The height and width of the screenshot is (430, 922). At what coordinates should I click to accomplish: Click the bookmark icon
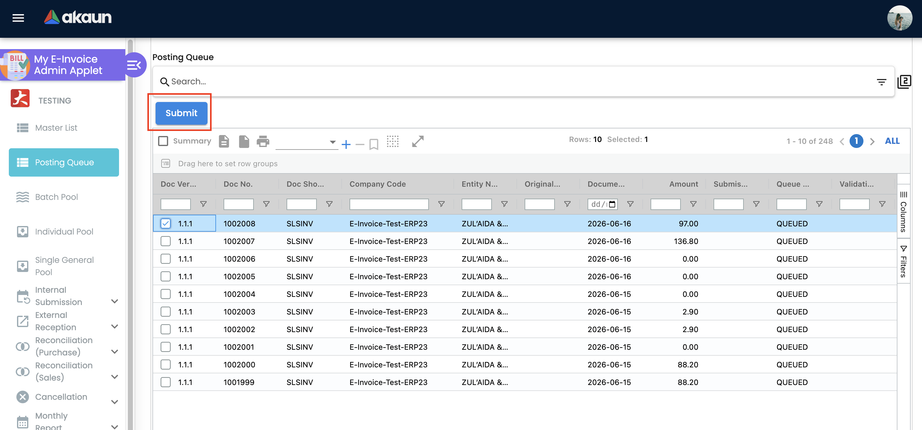tap(374, 144)
